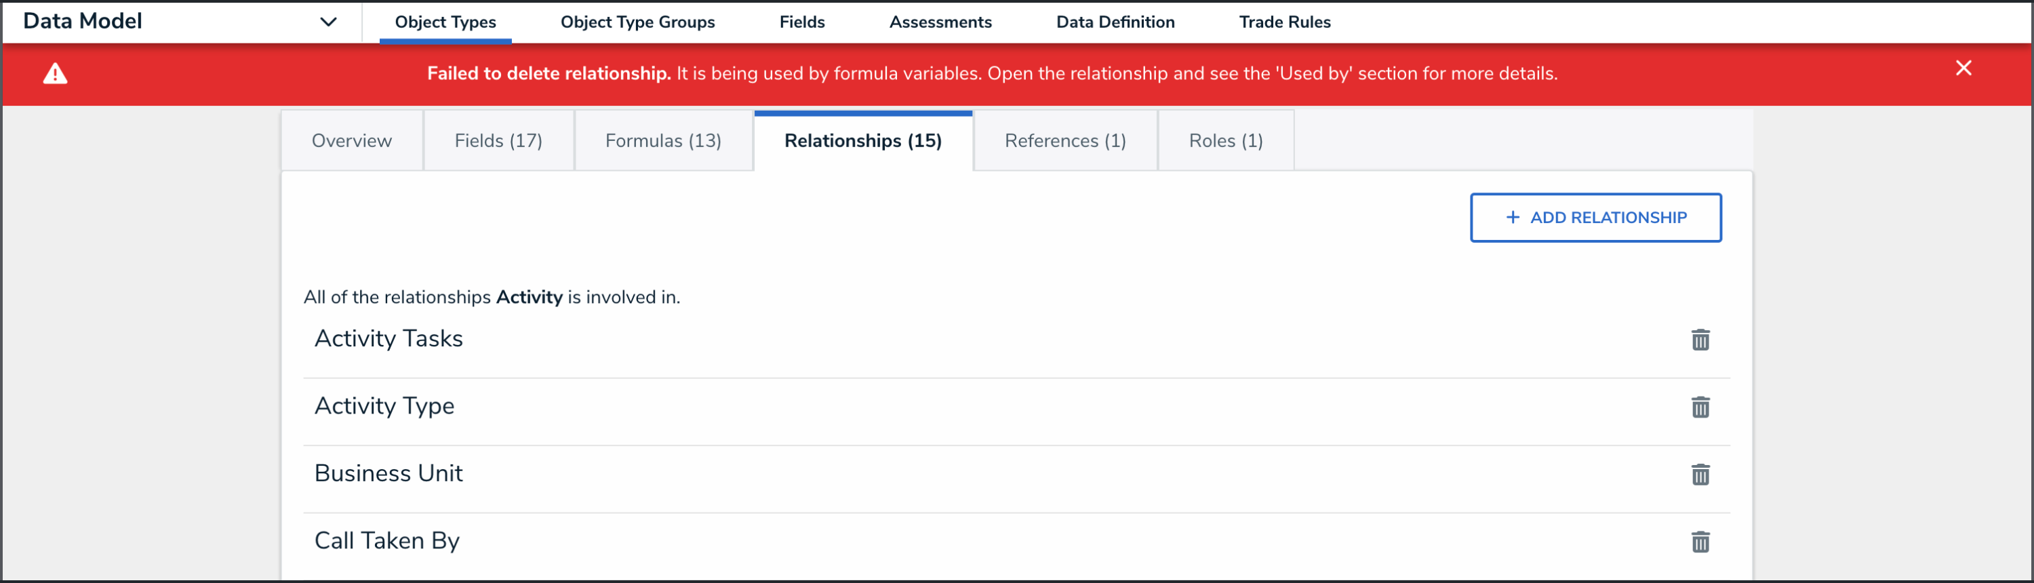Go to the Fields navigation item
The height and width of the screenshot is (583, 2034).
pyautogui.click(x=801, y=22)
